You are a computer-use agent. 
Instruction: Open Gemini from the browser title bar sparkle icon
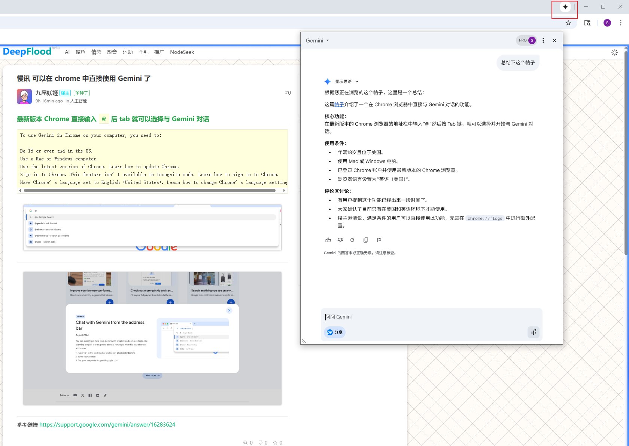click(565, 7)
